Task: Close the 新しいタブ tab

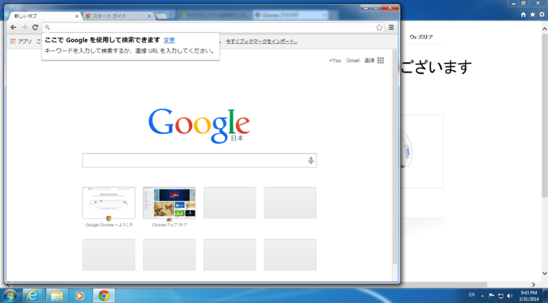Action: point(77,16)
